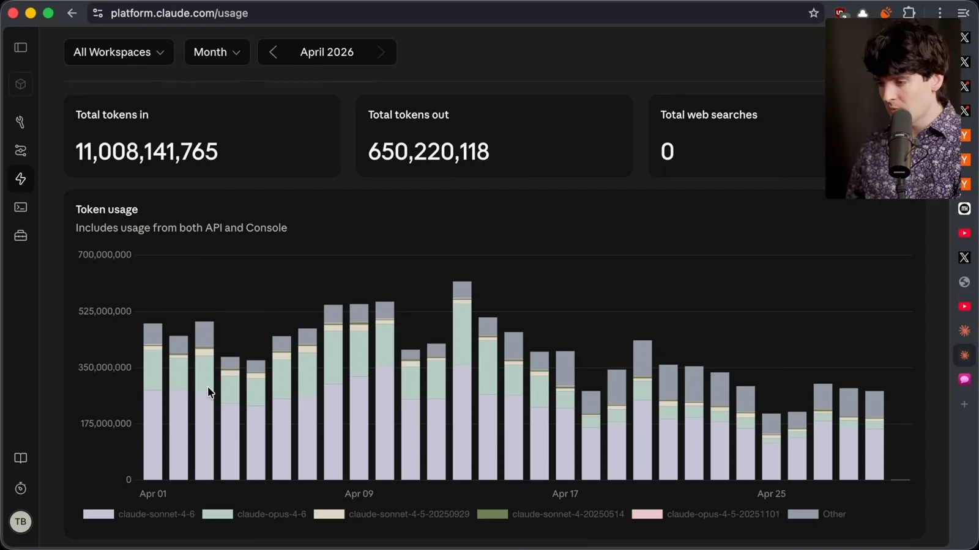Toggle the browser side tab strip icon
Viewport: 979px width, 550px height.
click(x=964, y=13)
